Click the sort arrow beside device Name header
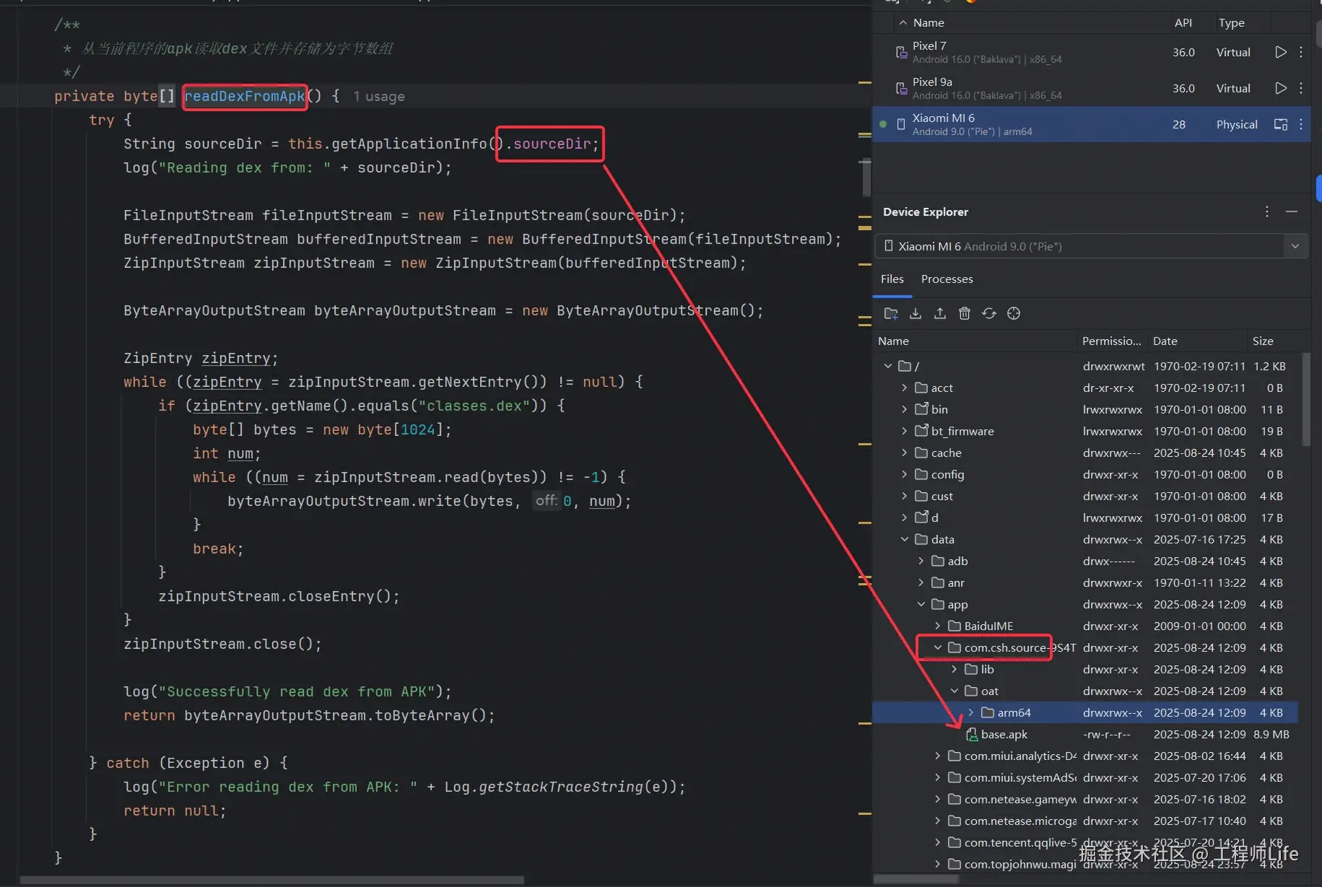Viewport: 1322px width, 887px height. pos(903,23)
